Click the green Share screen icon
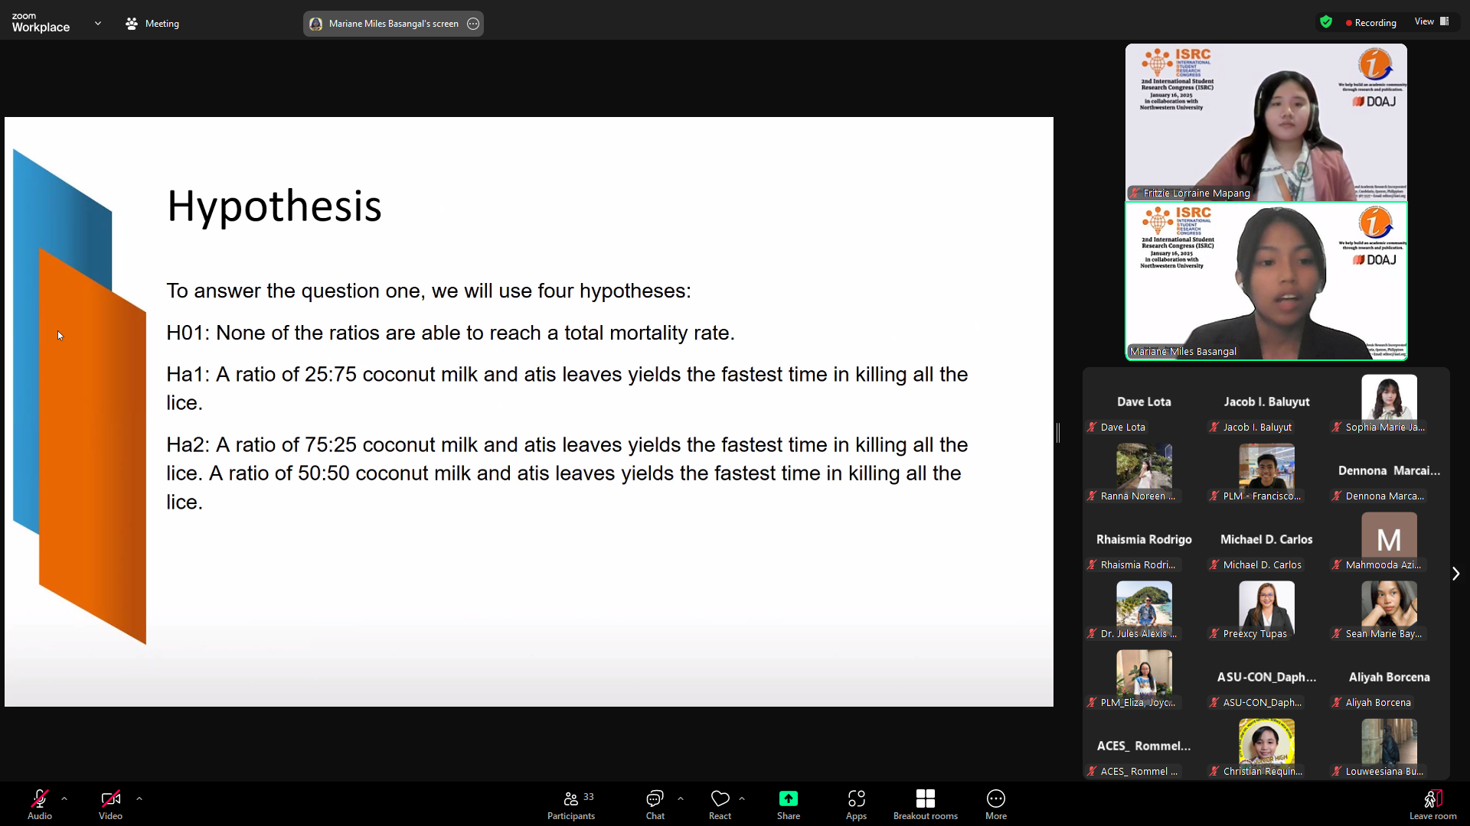This screenshot has width=1470, height=826. pos(788,799)
